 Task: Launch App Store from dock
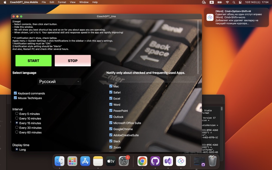[85, 161]
